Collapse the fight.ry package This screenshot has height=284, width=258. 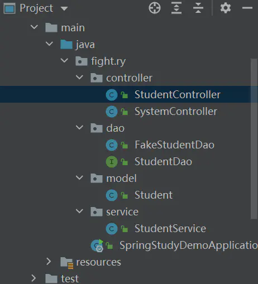(x=64, y=61)
